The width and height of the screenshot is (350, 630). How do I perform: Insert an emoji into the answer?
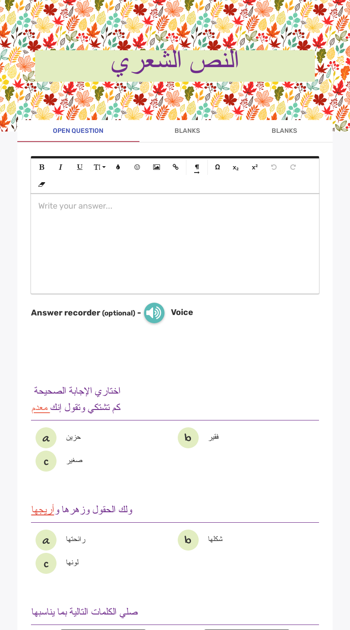coord(137,167)
